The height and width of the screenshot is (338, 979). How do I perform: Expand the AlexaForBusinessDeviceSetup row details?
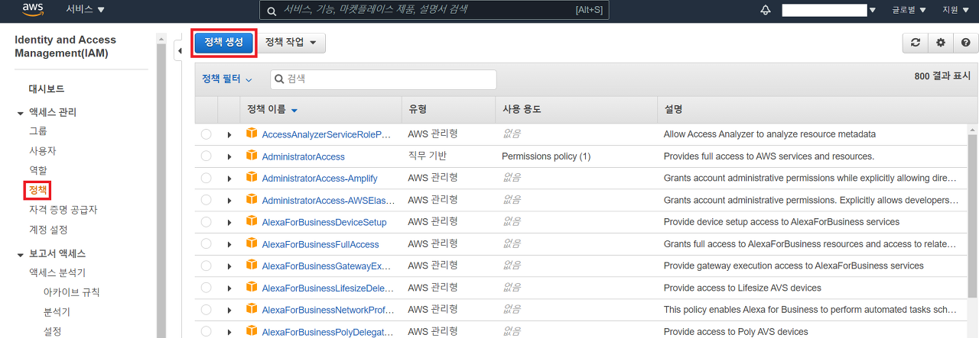coord(229,222)
